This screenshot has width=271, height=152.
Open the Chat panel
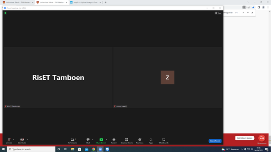click(x=88, y=141)
